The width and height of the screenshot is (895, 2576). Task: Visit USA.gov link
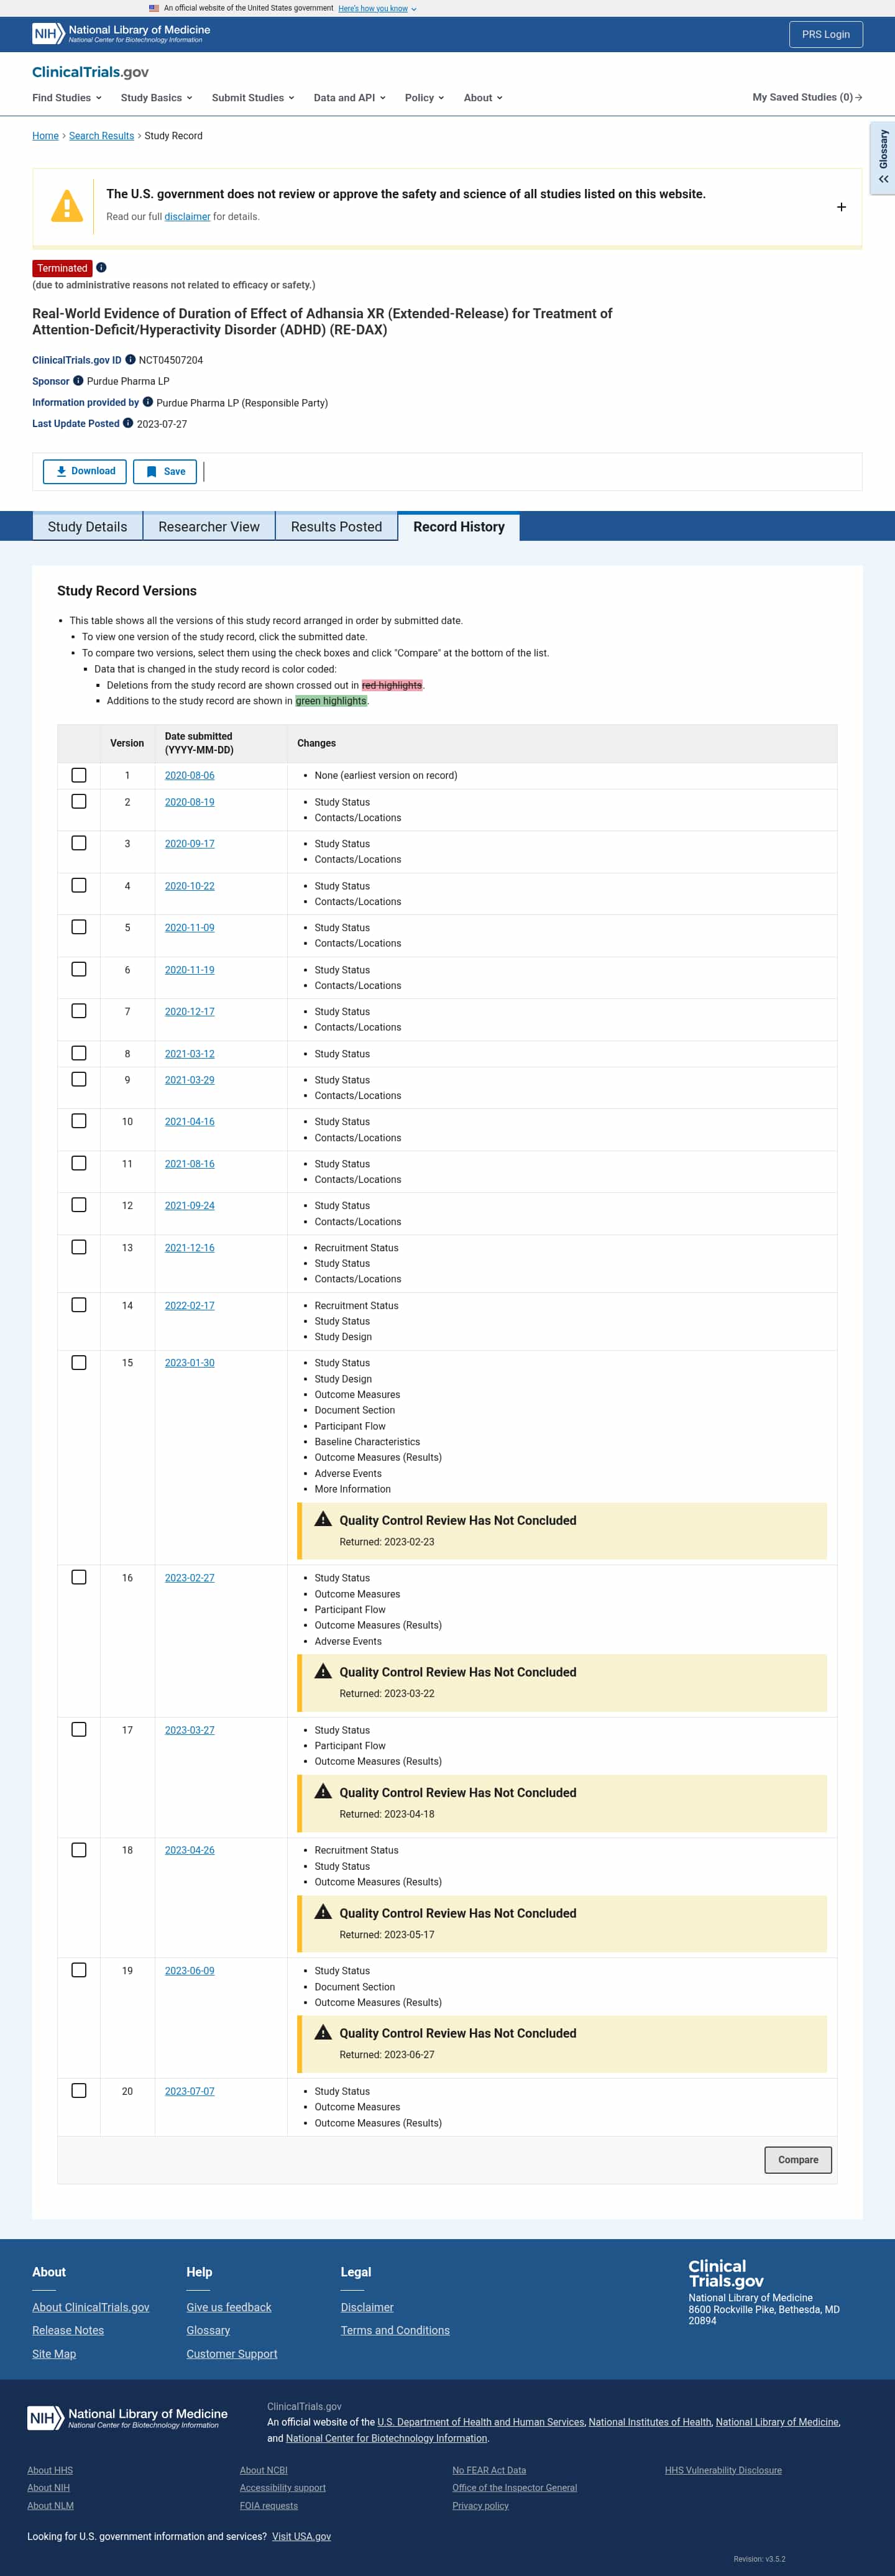pos(301,2536)
